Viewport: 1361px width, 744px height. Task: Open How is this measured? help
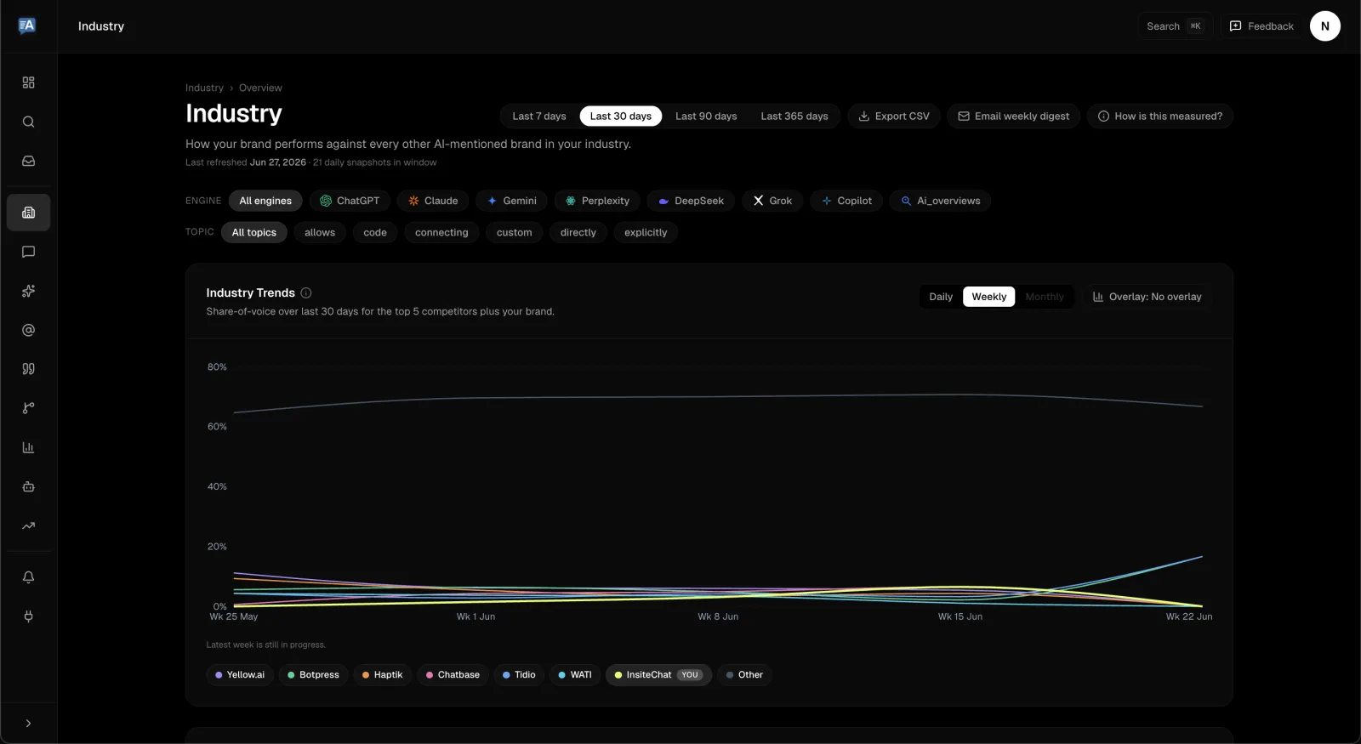coord(1160,116)
